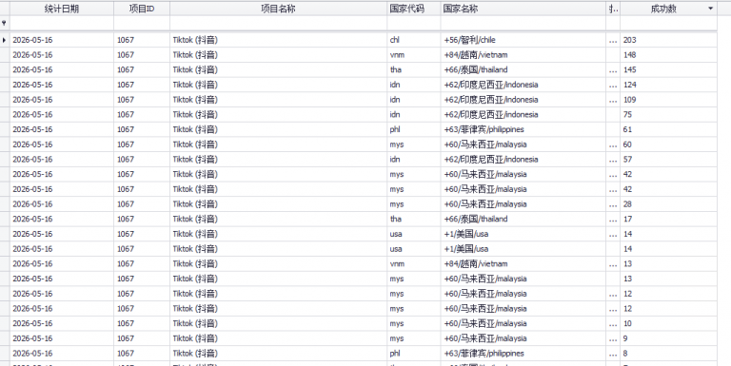Click date 2026-05-16 in the chile row
731x366 pixels.
pyautogui.click(x=62, y=40)
